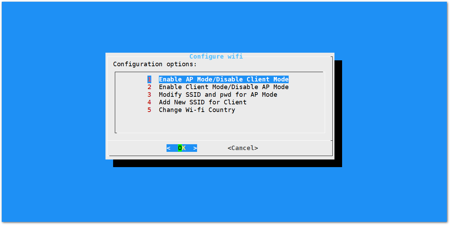Click the red number 2 tag
Screen dimensions: 450x225
pyautogui.click(x=149, y=87)
